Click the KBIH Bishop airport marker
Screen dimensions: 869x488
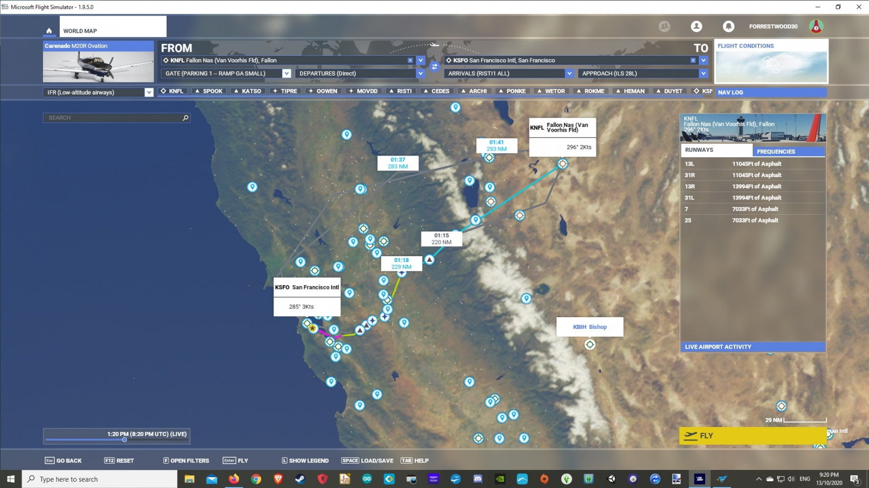(590, 345)
